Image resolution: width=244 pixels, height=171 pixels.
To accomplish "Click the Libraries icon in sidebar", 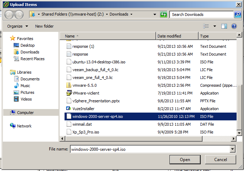I will pos(13,72).
